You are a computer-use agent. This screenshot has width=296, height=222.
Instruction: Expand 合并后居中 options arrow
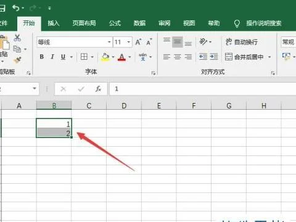pyautogui.click(x=269, y=57)
